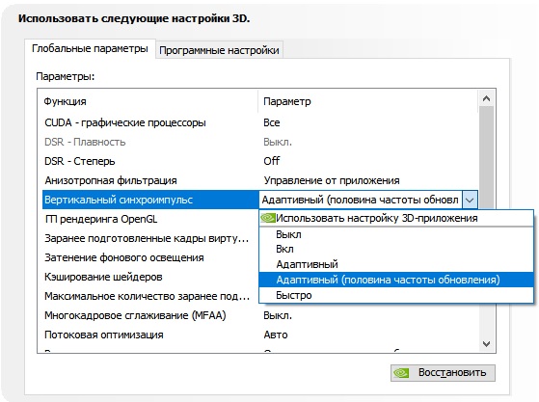Select Затенение фонового освещения row
The width and height of the screenshot is (539, 402).
click(x=150, y=257)
